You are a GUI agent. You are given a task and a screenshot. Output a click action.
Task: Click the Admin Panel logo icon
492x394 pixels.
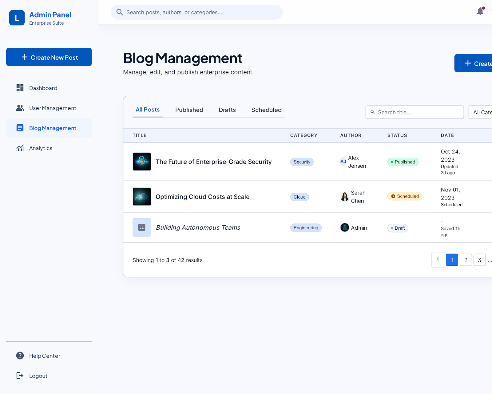click(17, 18)
